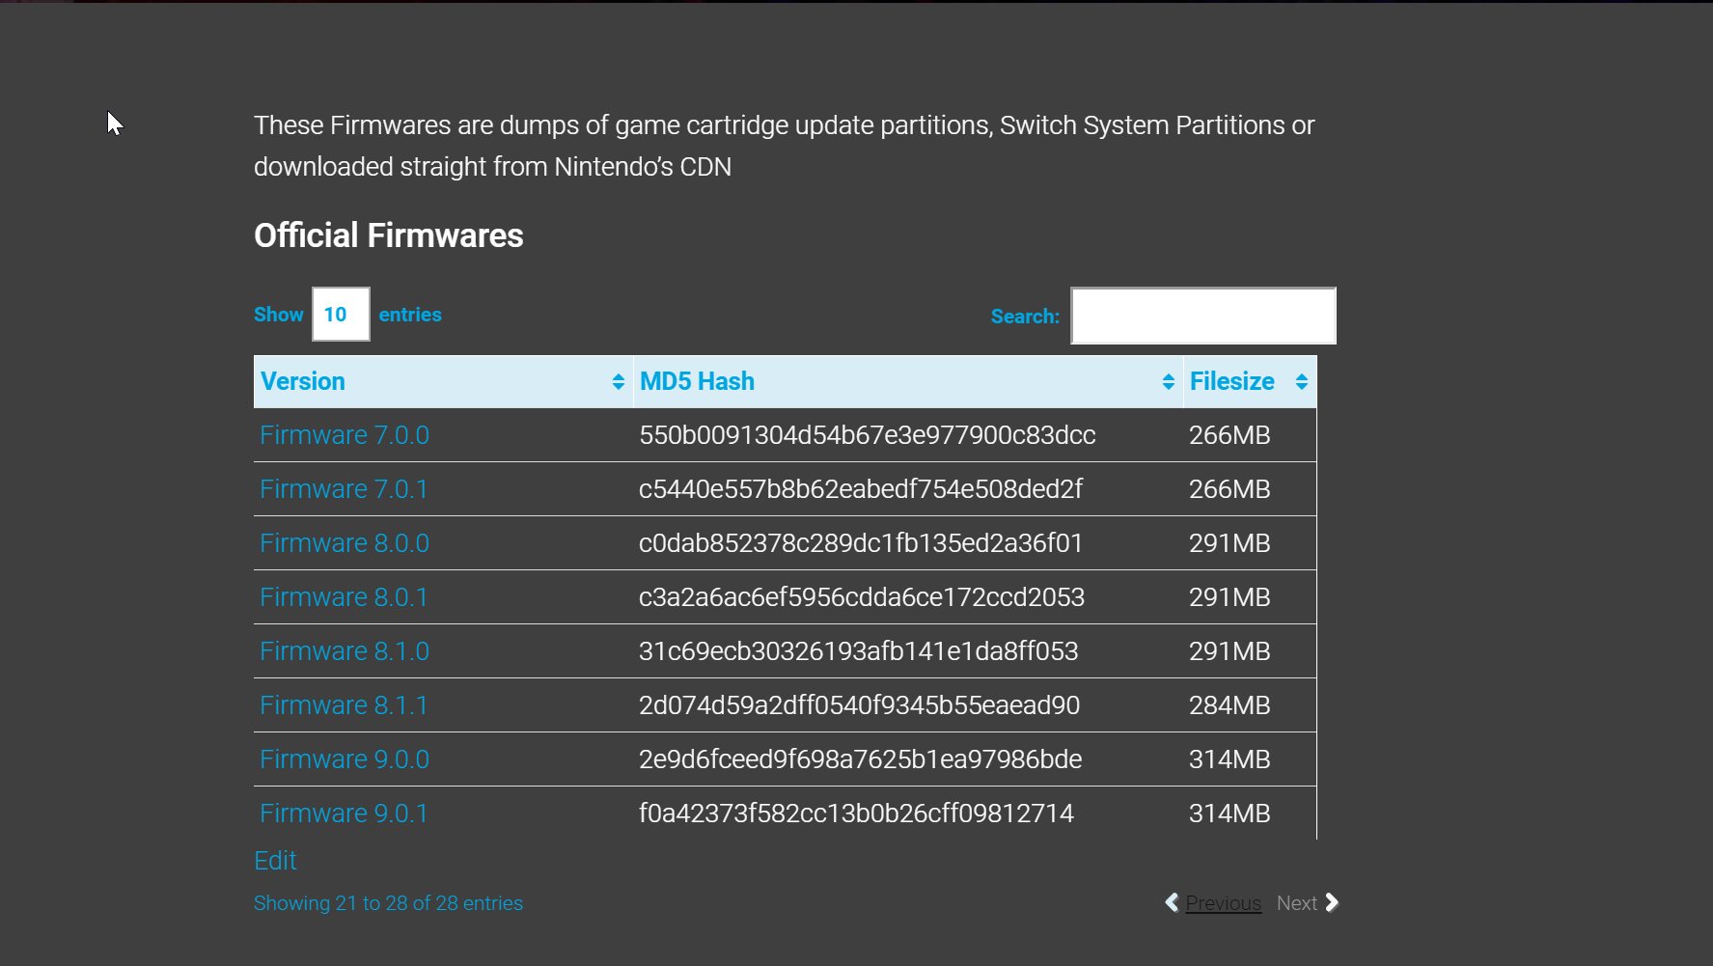
Task: Click the Show entries number box
Action: [x=339, y=314]
